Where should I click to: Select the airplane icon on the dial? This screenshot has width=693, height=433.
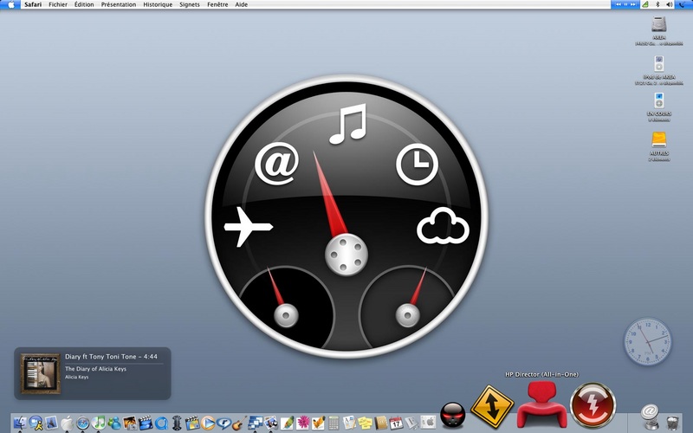pyautogui.click(x=249, y=227)
